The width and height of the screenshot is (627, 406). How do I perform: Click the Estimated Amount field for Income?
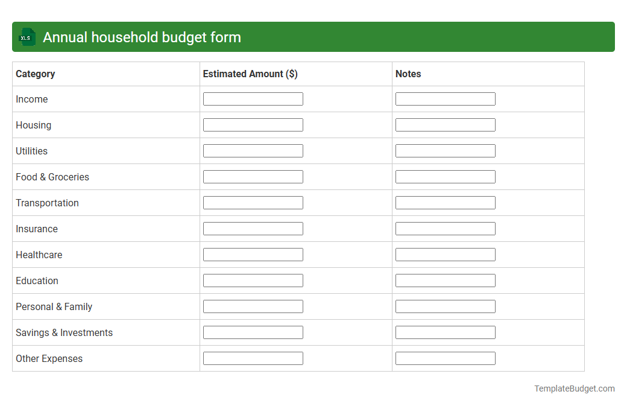click(253, 98)
